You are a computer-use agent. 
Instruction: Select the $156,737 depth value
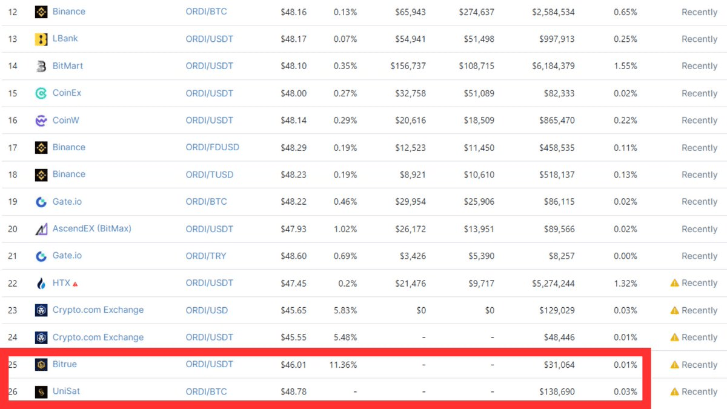point(408,66)
